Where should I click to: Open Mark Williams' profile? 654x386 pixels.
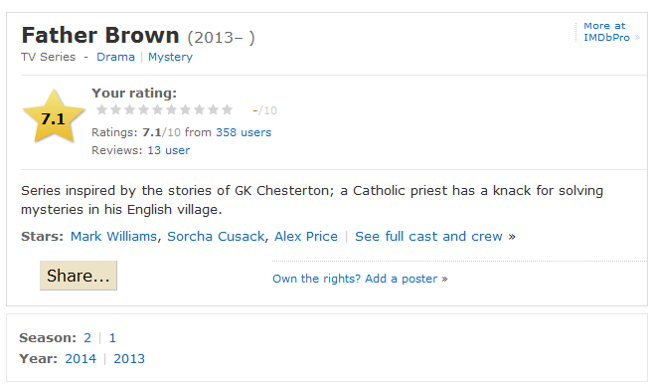[113, 236]
